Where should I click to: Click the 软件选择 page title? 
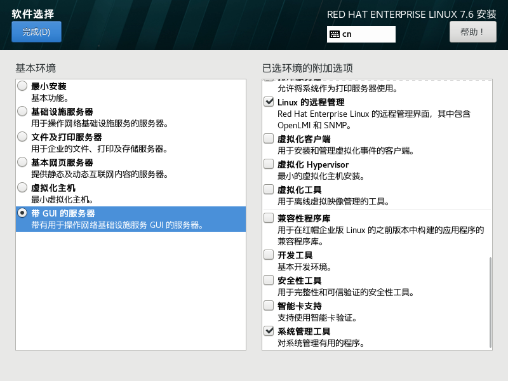33,14
